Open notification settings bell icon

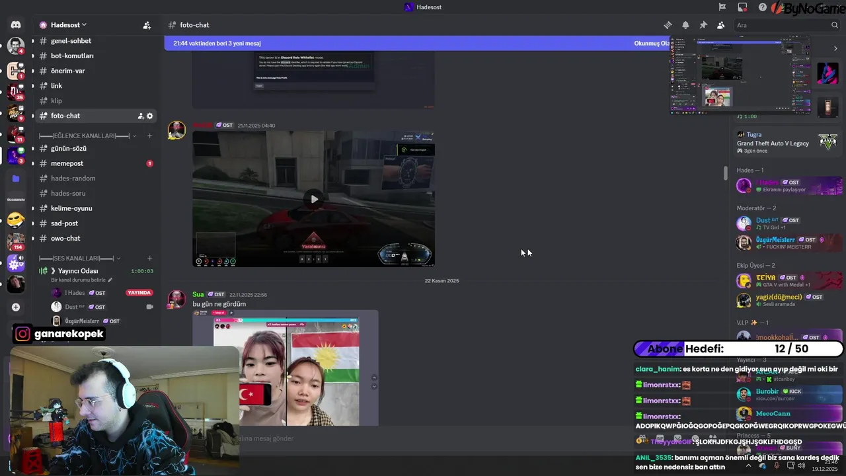coord(685,25)
